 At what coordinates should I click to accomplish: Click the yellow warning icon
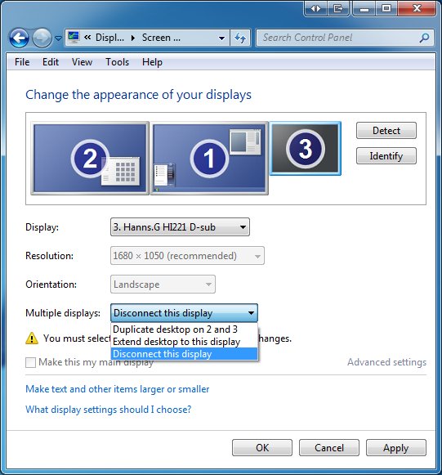[32, 338]
